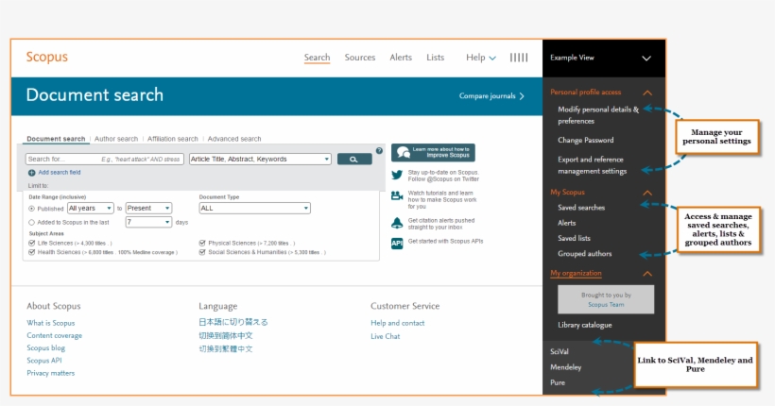Open Saved lists in My Scopus
The width and height of the screenshot is (775, 406).
[575, 238]
